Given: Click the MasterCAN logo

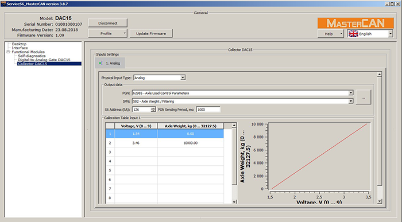Looking at the screenshot, I should (x=355, y=23).
